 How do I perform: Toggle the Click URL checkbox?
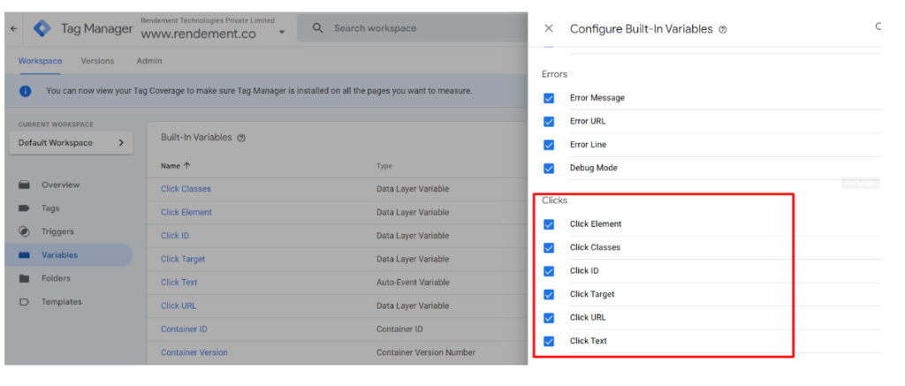coord(549,318)
